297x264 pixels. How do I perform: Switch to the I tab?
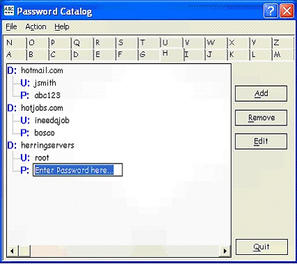194,55
